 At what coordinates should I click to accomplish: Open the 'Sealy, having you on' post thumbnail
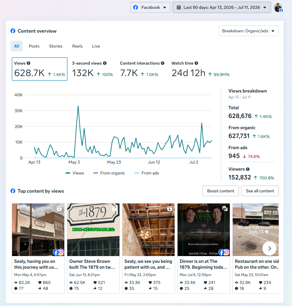click(38, 230)
